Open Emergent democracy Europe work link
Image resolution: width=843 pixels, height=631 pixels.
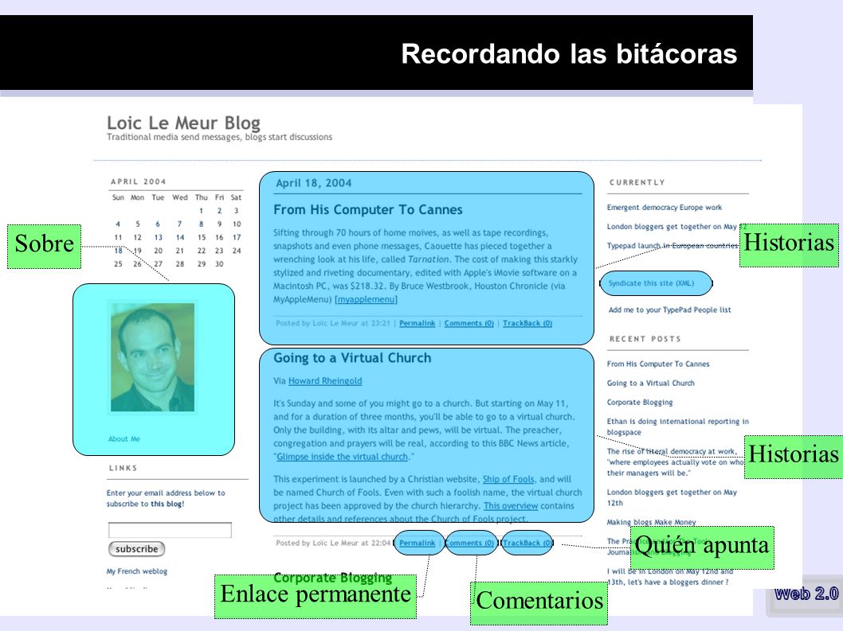coord(665,208)
